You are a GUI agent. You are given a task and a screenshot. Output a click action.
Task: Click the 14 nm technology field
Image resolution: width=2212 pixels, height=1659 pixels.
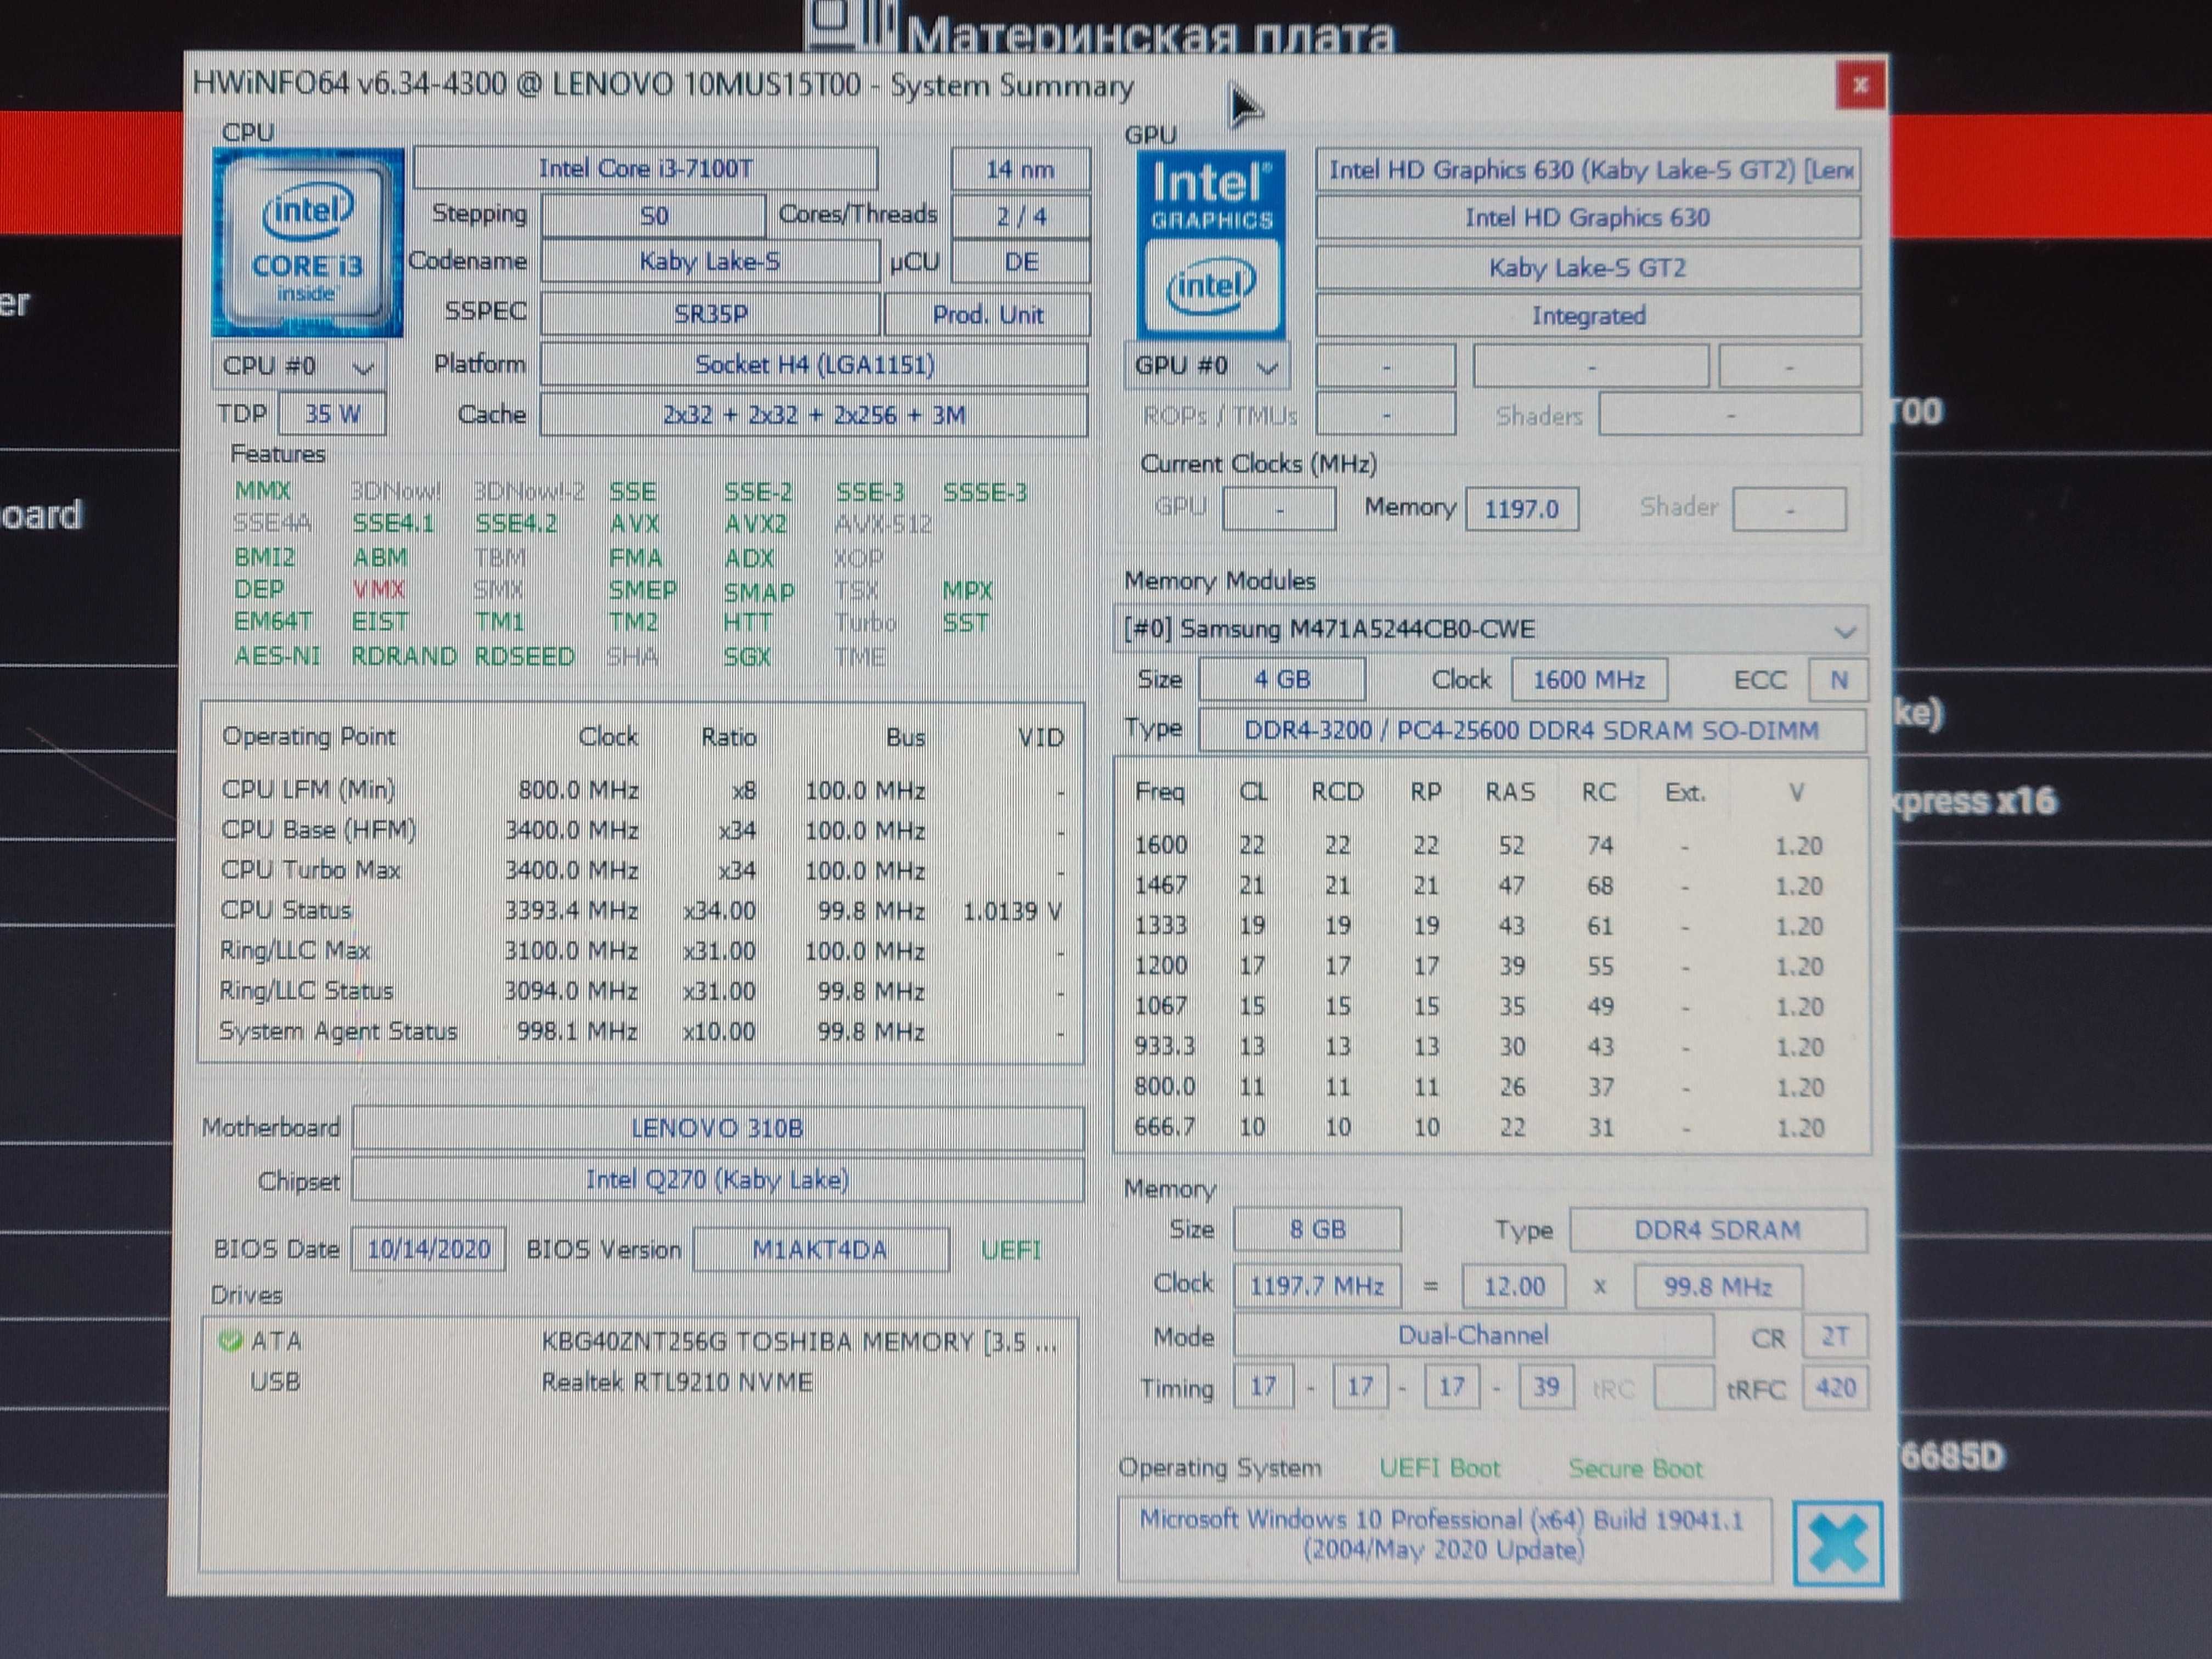click(1020, 169)
